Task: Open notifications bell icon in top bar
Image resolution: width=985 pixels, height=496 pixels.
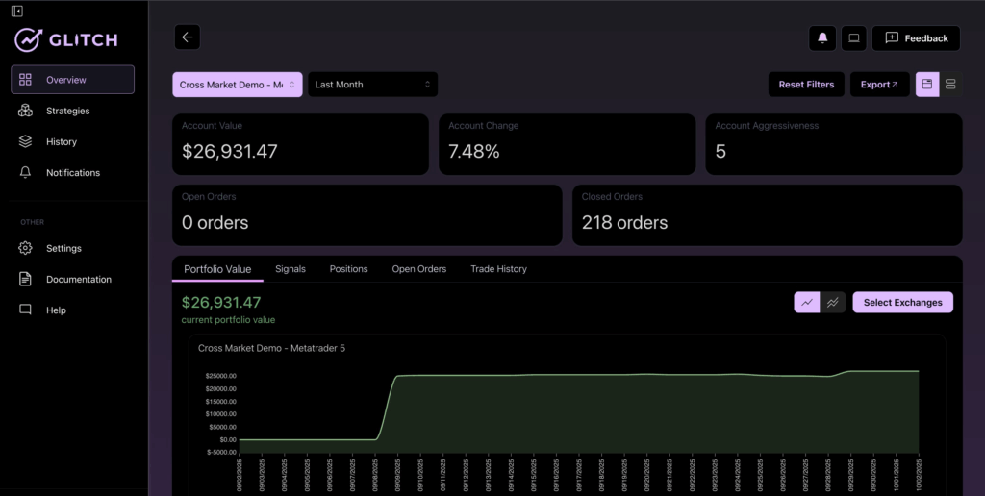Action: coord(822,38)
